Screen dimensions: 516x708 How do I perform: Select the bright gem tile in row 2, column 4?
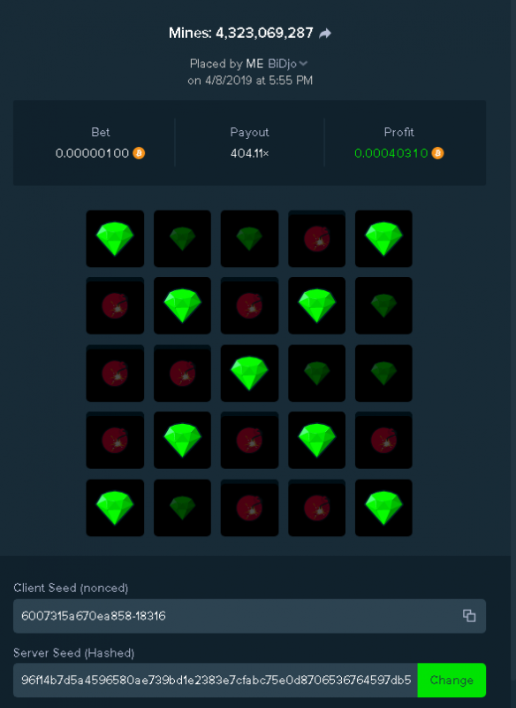click(x=316, y=305)
